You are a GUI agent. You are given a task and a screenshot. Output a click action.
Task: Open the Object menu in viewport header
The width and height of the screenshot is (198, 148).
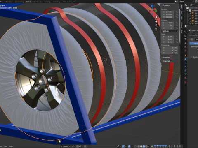click(11, 146)
